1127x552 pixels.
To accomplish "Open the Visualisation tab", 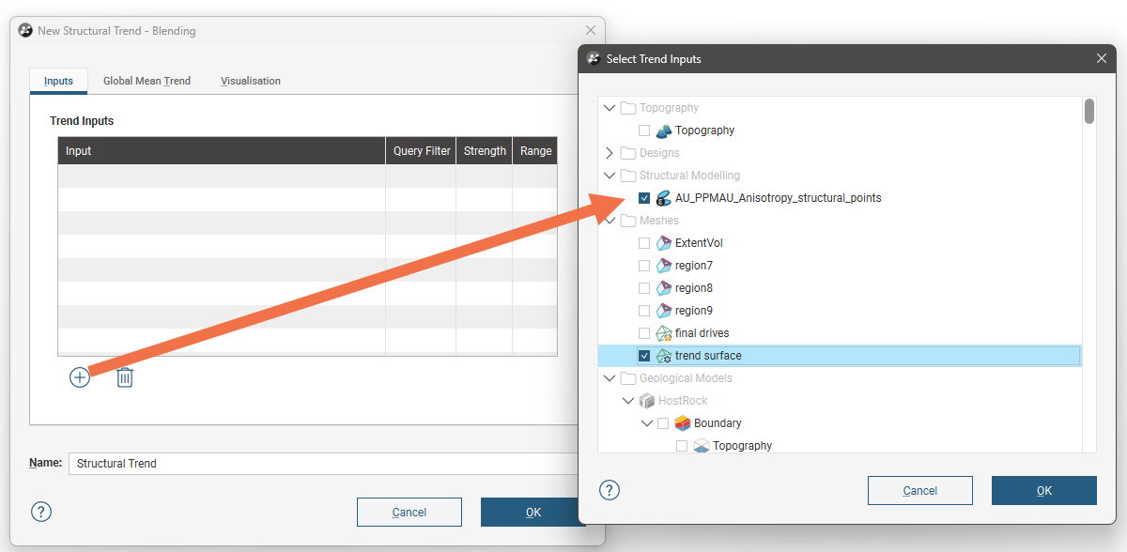I will [x=251, y=81].
